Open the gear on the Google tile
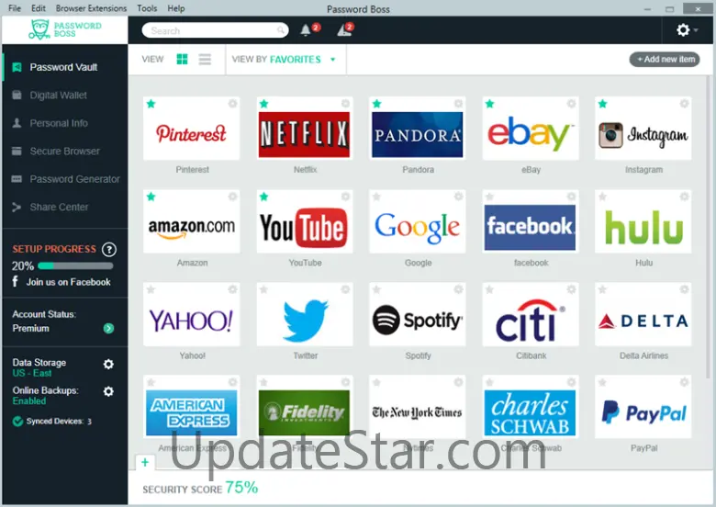The height and width of the screenshot is (507, 716). coord(458,197)
